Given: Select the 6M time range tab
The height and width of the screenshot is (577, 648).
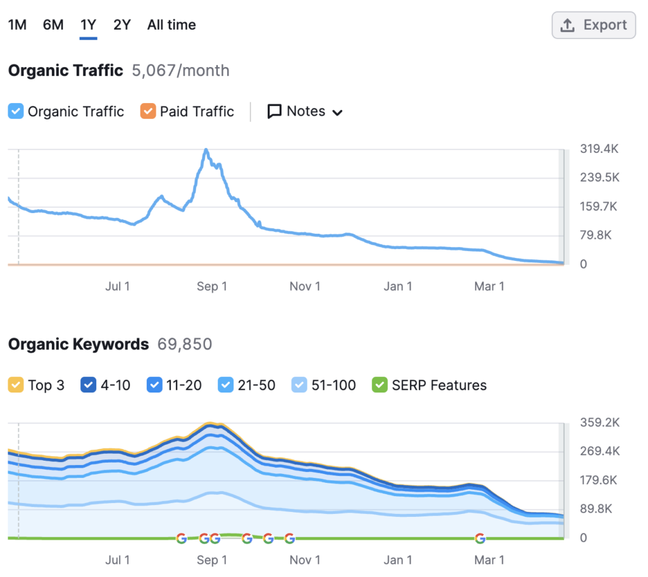Looking at the screenshot, I should [53, 25].
